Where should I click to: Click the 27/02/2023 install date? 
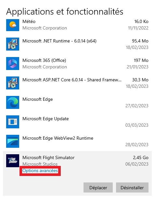(x=137, y=106)
